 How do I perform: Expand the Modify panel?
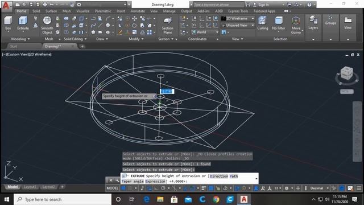[x=136, y=39]
